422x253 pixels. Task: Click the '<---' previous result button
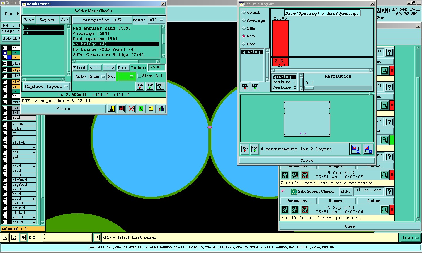(95, 68)
